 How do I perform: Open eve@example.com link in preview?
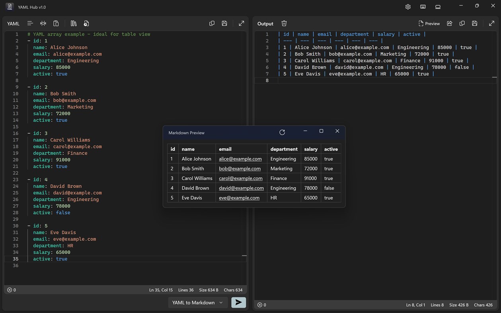point(239,198)
